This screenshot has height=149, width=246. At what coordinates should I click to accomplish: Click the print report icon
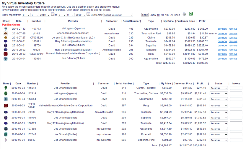[184, 14]
